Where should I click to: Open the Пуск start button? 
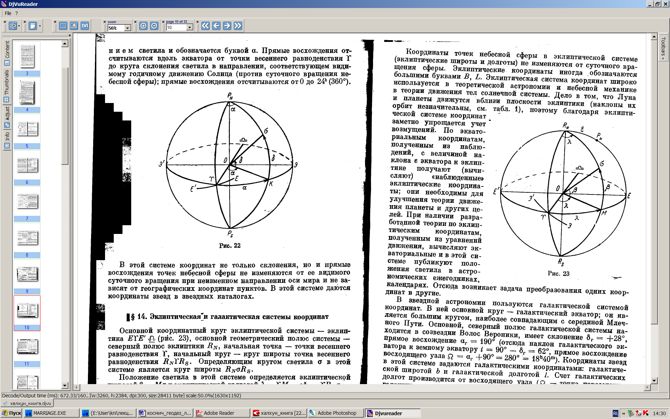[12, 413]
